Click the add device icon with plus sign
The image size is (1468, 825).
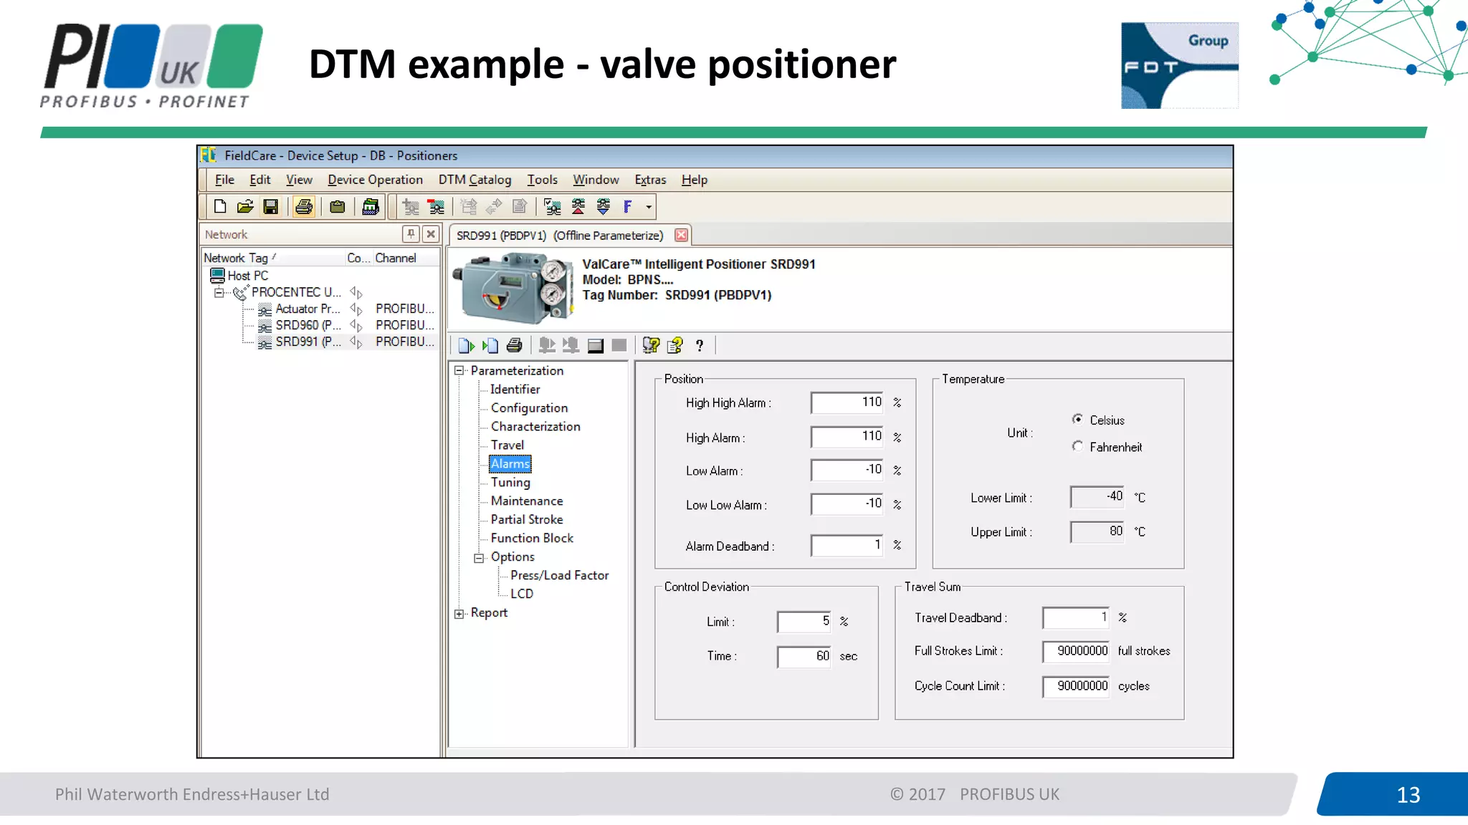click(x=411, y=207)
